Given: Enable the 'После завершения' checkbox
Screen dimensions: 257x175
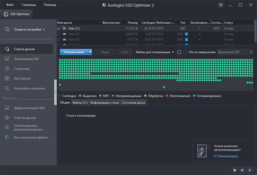Looking at the screenshot, I should 185,52.
